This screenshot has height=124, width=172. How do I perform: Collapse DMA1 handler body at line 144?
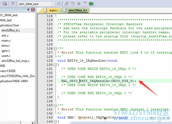55,121
